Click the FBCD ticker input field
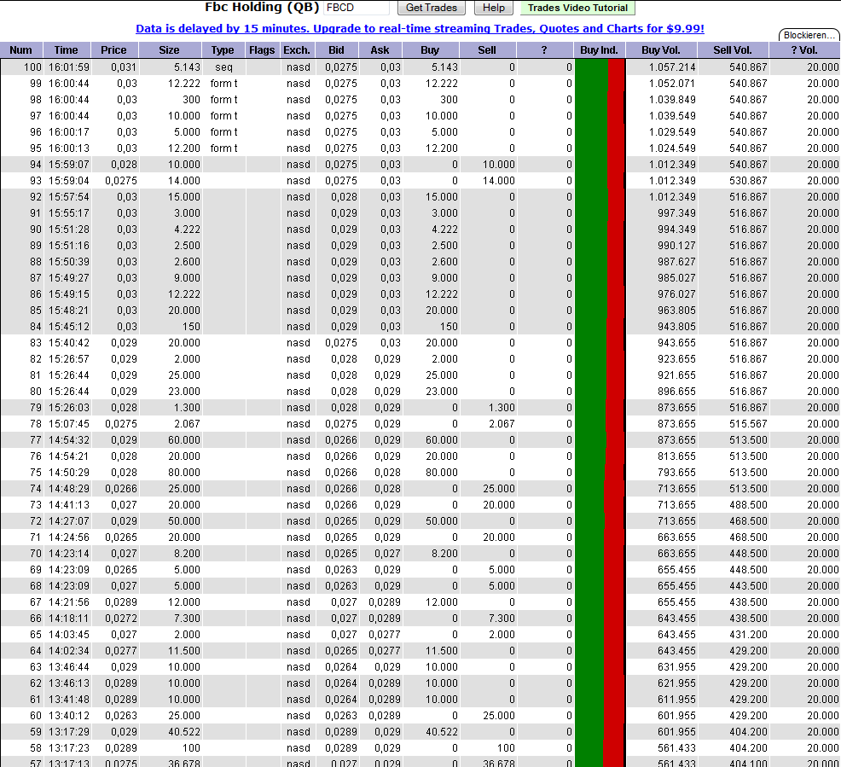This screenshot has width=841, height=767. [x=357, y=8]
